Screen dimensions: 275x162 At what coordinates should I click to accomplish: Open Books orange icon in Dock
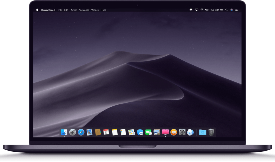click(174, 132)
